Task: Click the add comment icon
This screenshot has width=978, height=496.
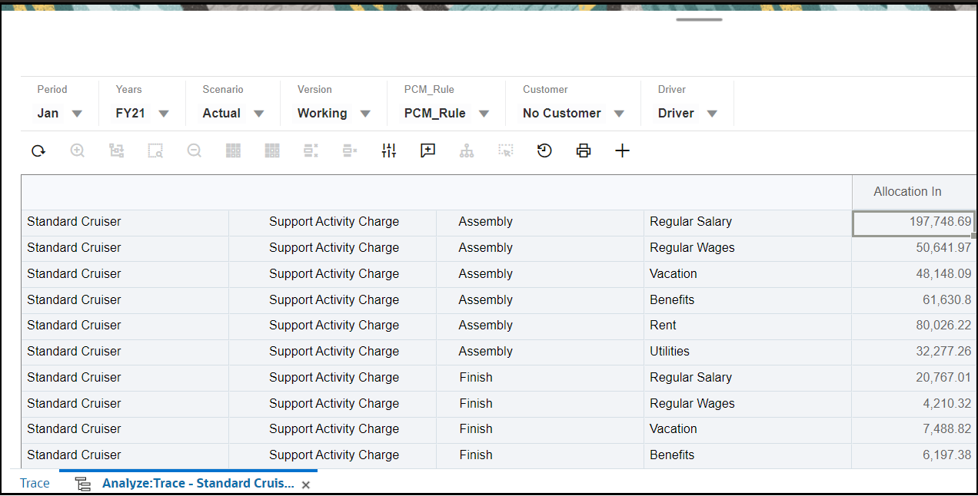Action: [x=428, y=151]
